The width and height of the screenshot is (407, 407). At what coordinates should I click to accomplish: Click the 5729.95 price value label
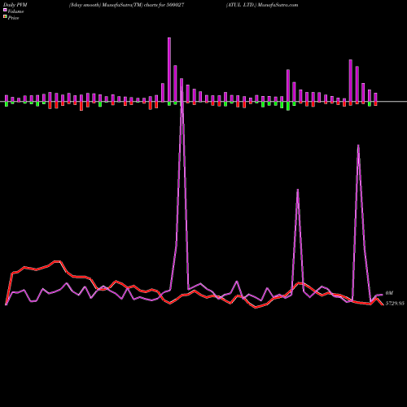tap(395, 304)
